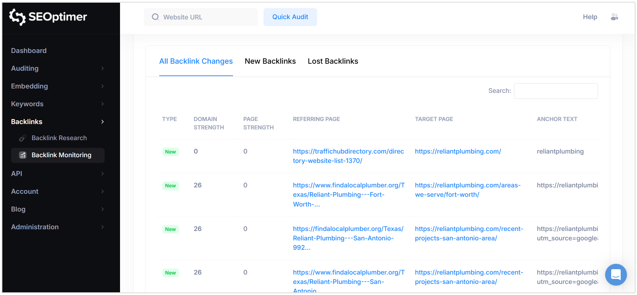This screenshot has height=295, width=637.
Task: Click the SEOptimer logo
Action: (x=48, y=17)
